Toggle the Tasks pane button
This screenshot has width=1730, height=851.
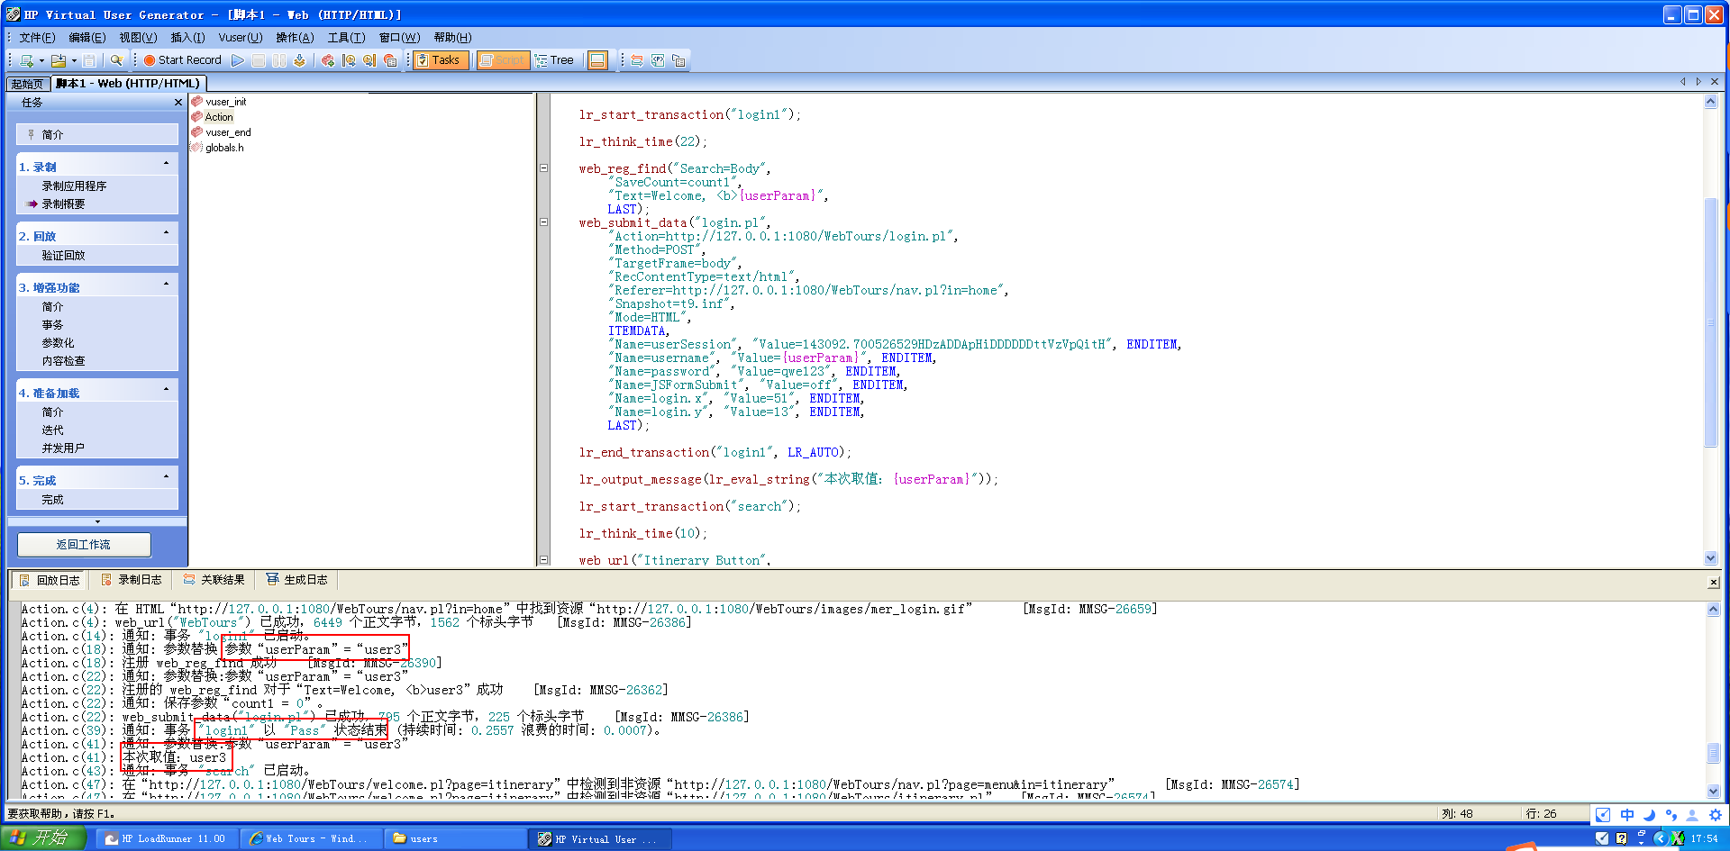click(439, 60)
